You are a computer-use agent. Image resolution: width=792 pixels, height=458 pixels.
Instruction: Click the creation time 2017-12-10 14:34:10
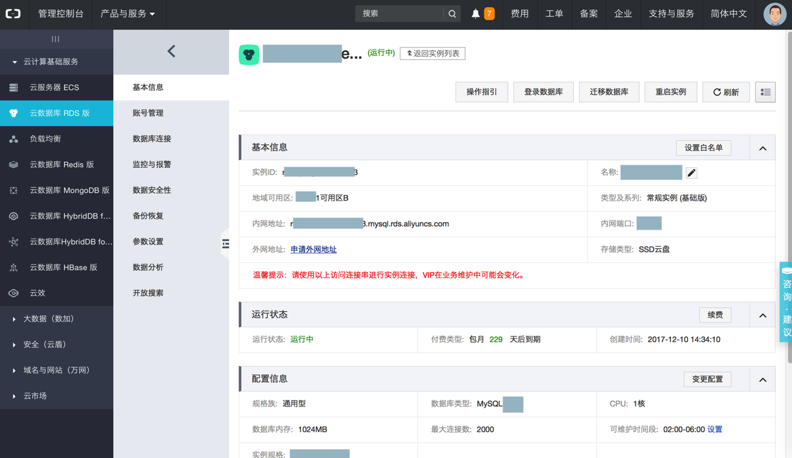point(684,340)
